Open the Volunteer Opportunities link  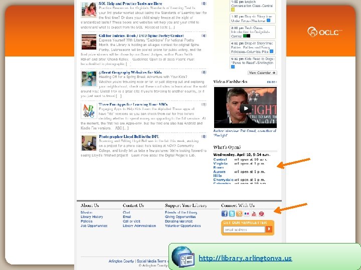(x=183, y=226)
